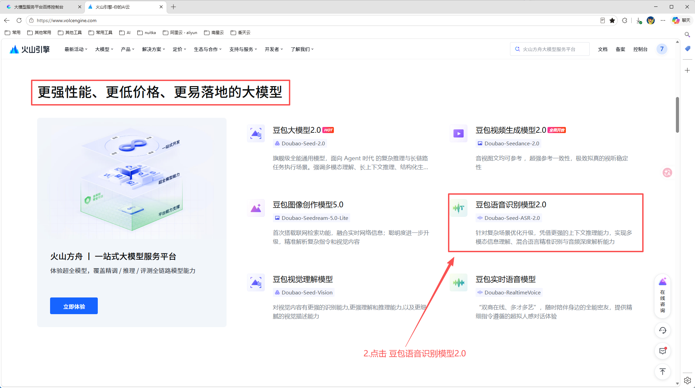Open the downloads icon in toolbar
Image resolution: width=695 pixels, height=388 pixels.
pyautogui.click(x=639, y=20)
